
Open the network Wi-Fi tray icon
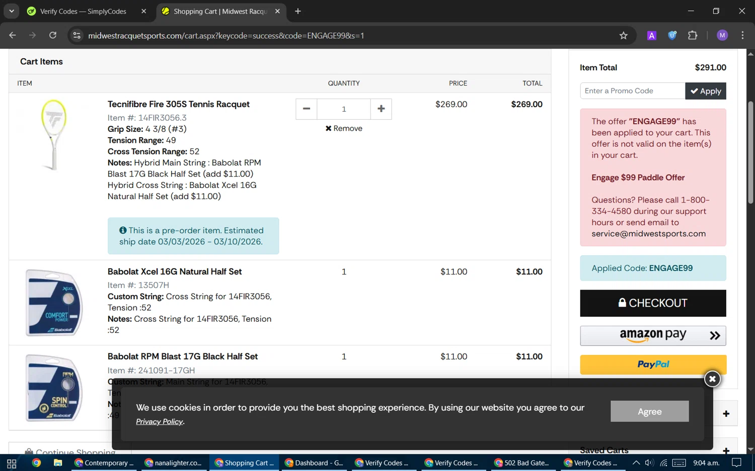pos(664,463)
